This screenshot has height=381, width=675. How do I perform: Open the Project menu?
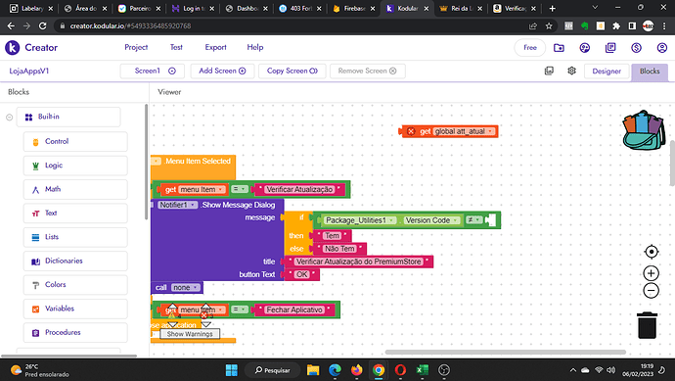coord(136,47)
